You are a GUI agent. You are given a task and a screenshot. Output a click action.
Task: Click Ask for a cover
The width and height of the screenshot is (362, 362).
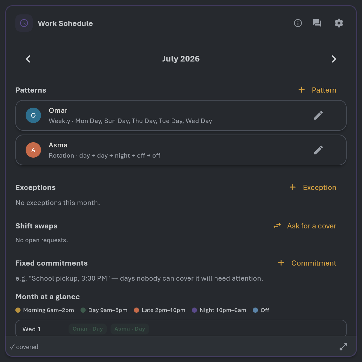coord(305,226)
